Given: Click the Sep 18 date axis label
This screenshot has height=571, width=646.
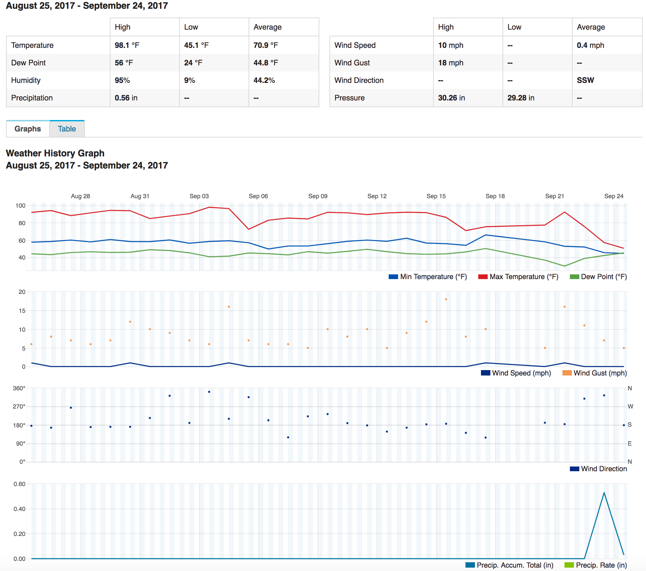Looking at the screenshot, I should [495, 196].
